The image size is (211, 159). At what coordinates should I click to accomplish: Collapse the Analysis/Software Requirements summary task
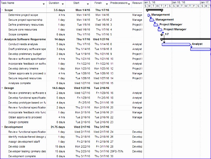2,39
